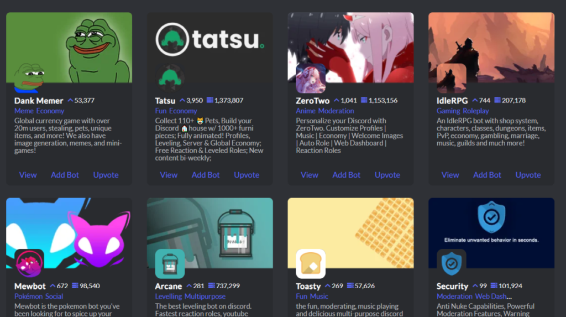
Task: Open the tatsu banner image
Action: 209,48
